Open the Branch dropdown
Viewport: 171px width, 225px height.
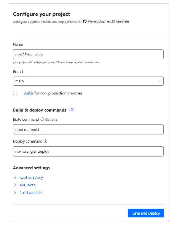88,81
